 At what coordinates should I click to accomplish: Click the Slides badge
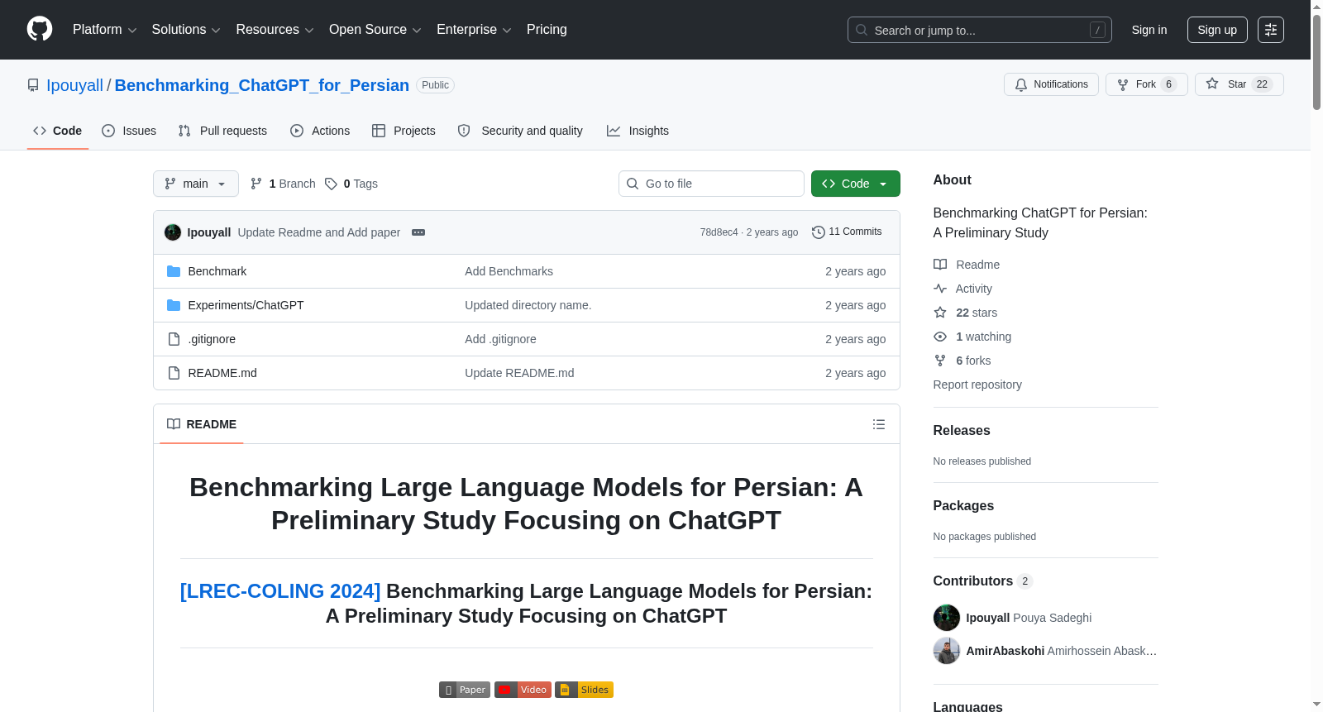[x=584, y=690]
